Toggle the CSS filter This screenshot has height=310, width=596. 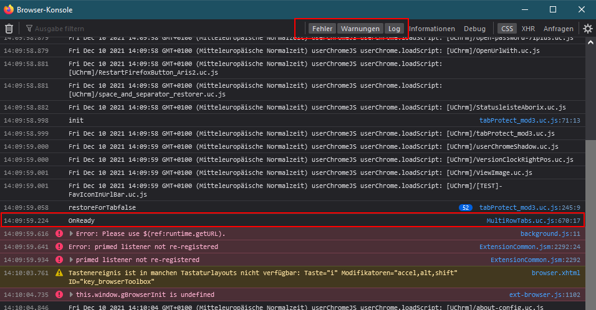[x=507, y=29]
